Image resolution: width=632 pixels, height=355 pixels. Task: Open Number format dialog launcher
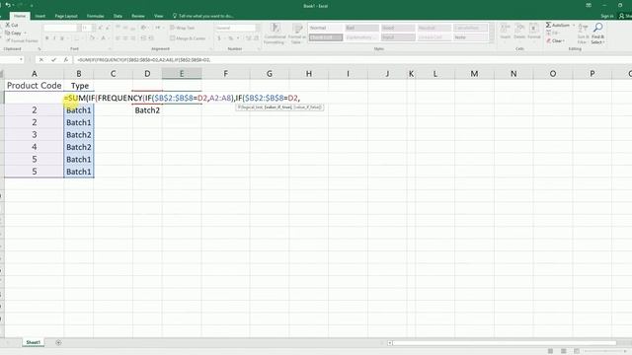pos(259,49)
